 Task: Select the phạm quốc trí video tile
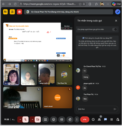point(46,74)
